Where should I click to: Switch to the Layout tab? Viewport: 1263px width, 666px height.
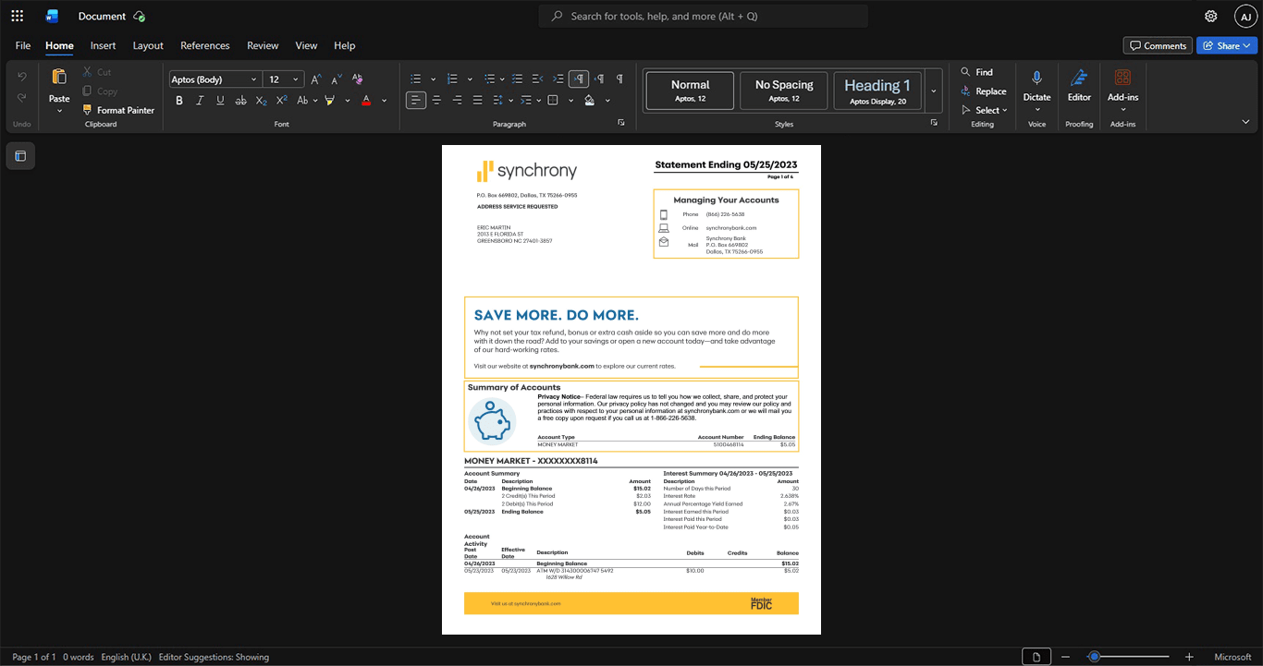(x=148, y=45)
